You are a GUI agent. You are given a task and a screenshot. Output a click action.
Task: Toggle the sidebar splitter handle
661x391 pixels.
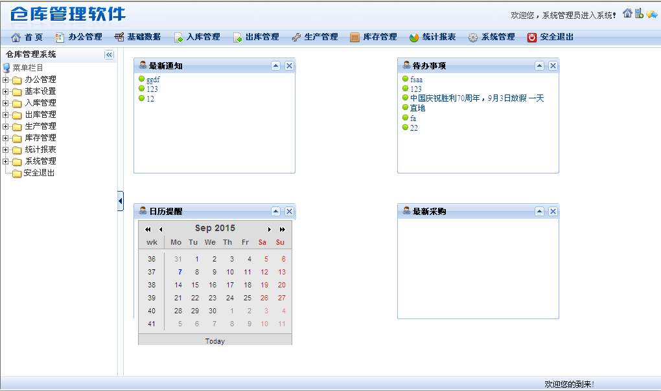(121, 201)
